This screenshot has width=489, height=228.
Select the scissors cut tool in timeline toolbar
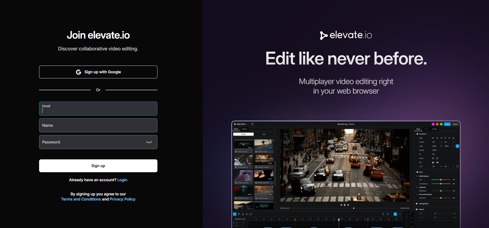click(x=243, y=214)
